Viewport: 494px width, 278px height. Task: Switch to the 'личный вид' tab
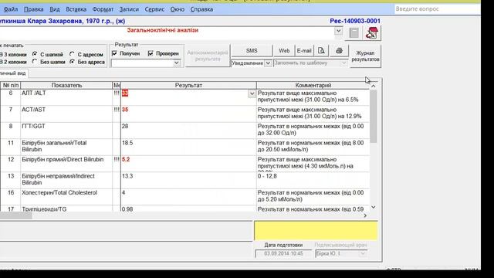point(14,73)
